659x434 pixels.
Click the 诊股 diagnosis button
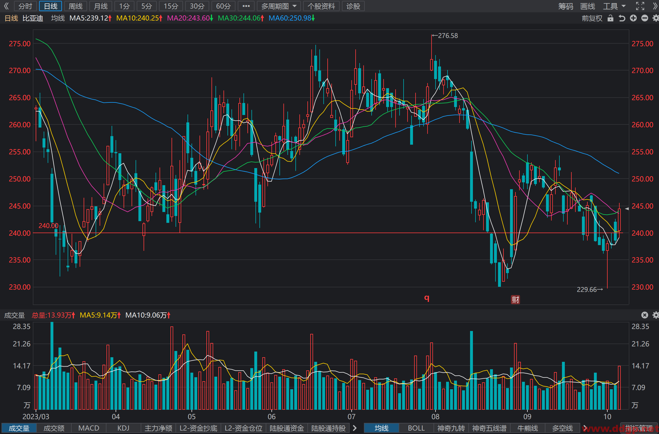[x=353, y=6]
